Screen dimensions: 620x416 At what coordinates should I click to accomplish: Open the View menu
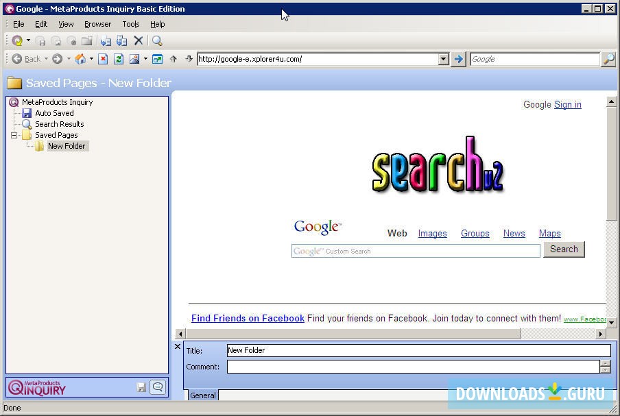pos(66,24)
